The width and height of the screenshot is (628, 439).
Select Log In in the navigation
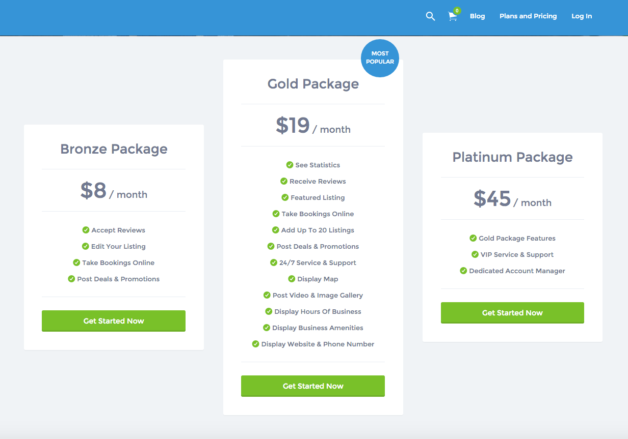[582, 16]
